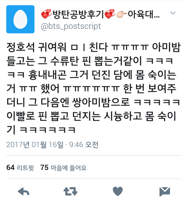Retweet this post using the retweet icon
Image resolution: width=188 pixels, height=202 pixels.
pyautogui.click(x=70, y=191)
